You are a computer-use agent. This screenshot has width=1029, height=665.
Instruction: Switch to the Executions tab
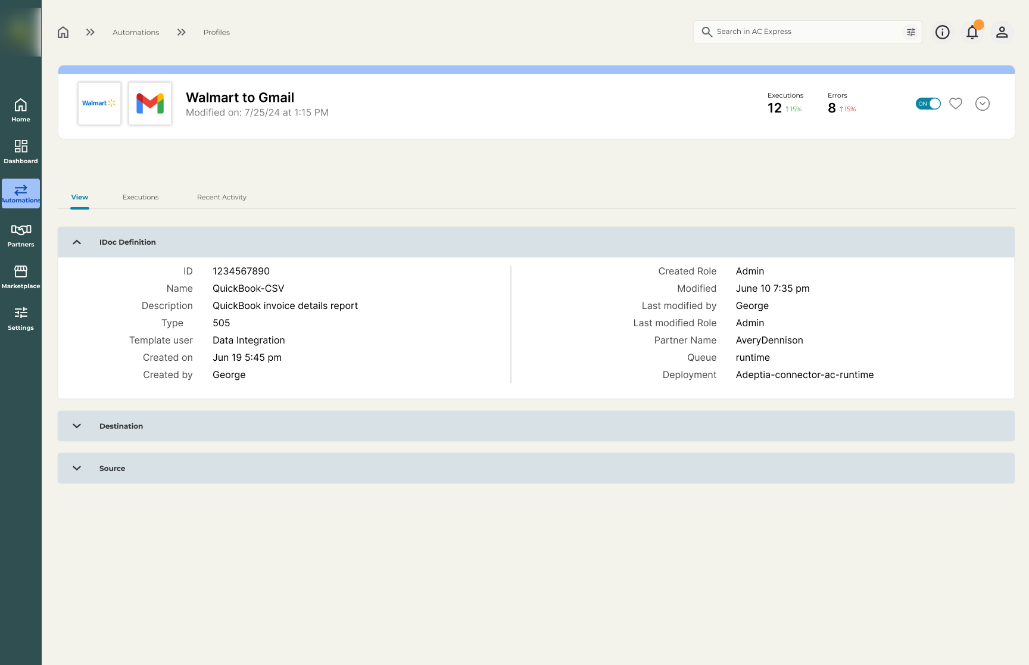click(x=141, y=197)
